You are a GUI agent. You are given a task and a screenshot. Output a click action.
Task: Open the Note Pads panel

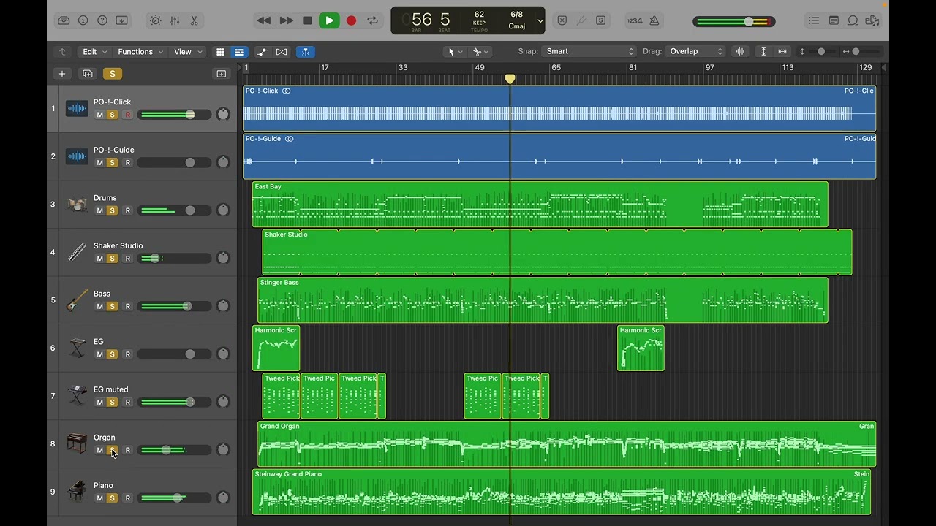click(x=834, y=20)
